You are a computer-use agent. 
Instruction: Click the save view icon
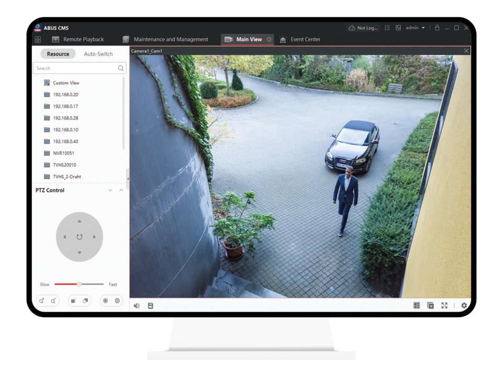tap(150, 306)
